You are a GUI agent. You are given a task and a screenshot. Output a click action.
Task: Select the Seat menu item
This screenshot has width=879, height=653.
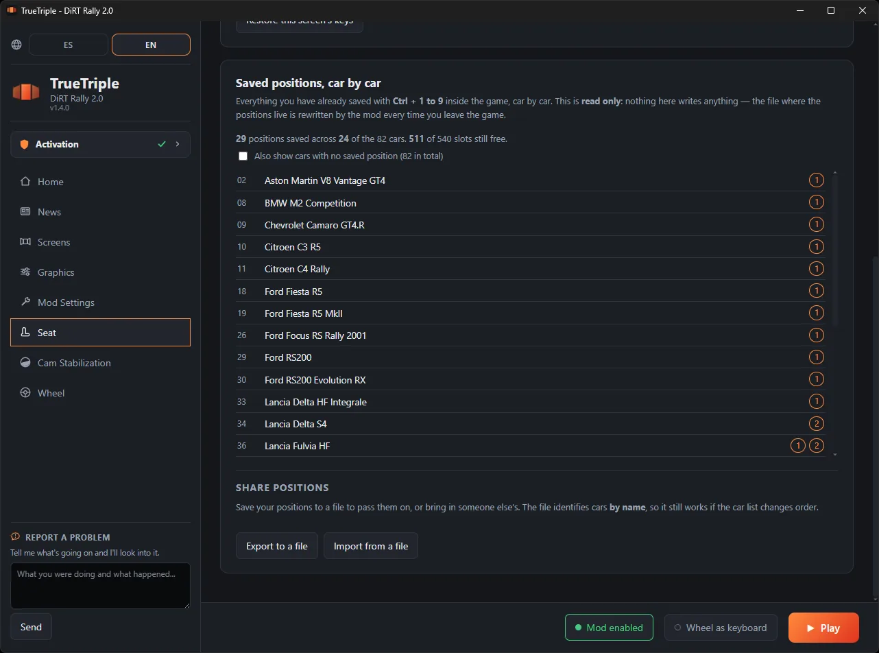pyautogui.click(x=100, y=333)
